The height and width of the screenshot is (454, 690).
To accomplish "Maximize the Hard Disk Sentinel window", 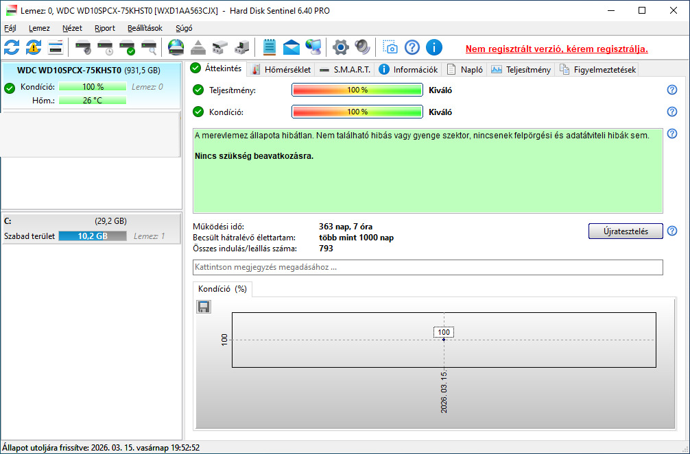I will click(642, 10).
